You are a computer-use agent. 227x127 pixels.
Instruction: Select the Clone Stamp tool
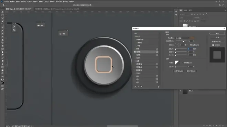tap(2, 40)
